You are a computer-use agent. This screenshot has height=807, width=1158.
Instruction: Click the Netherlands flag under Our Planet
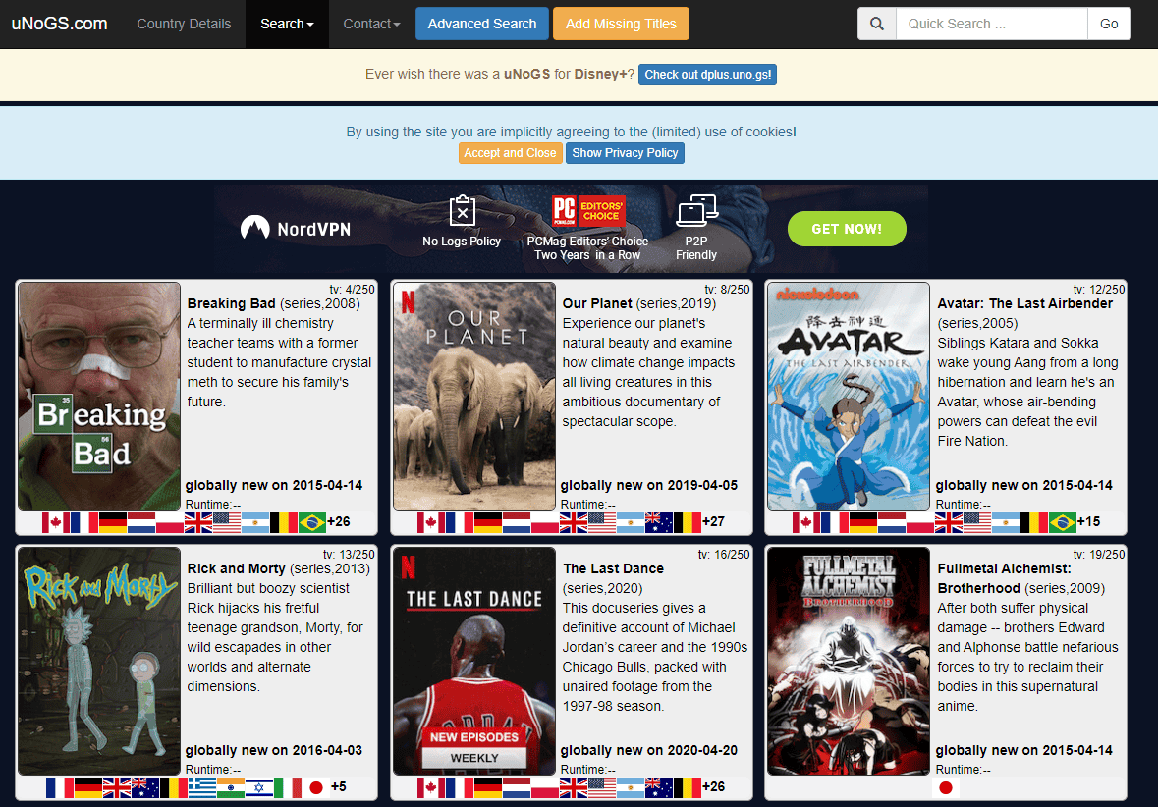click(517, 522)
